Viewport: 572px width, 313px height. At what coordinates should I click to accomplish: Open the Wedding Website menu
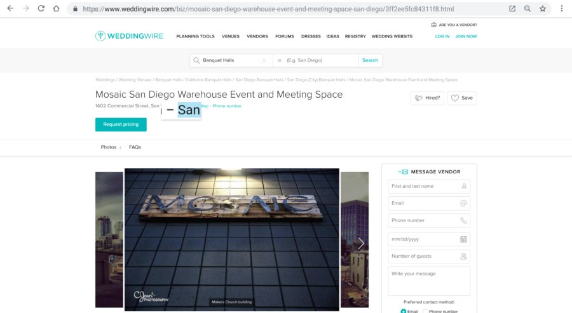pos(392,36)
